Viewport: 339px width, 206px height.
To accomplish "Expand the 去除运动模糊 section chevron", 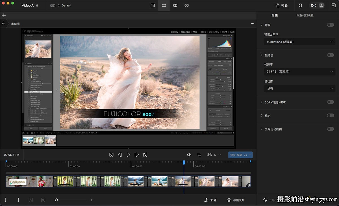I will pos(262,129).
